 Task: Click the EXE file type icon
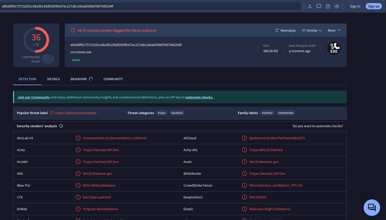[334, 48]
